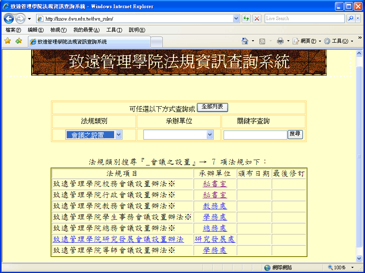The width and height of the screenshot is (365, 273).
Task: Select the 致遠管理學院法規資訊查詢系統 tab
Action: pos(89,41)
